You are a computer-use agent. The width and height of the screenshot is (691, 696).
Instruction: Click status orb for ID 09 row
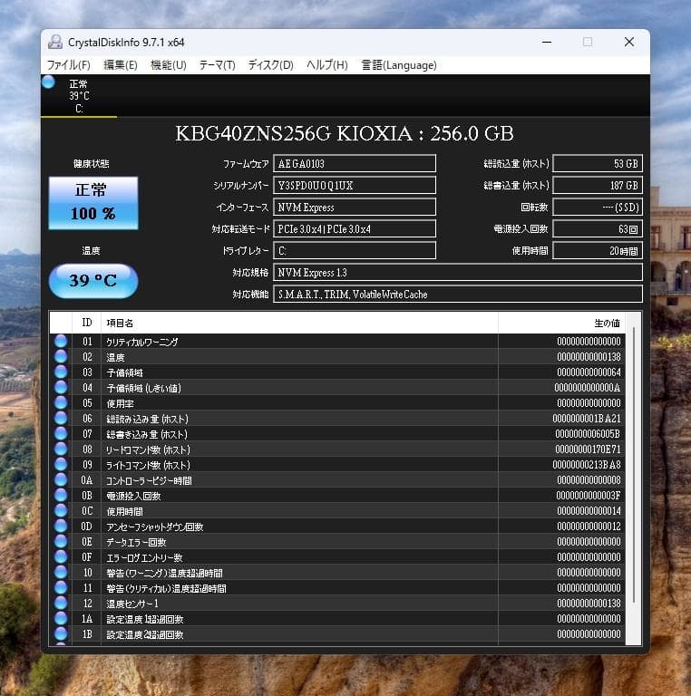pyautogui.click(x=61, y=464)
